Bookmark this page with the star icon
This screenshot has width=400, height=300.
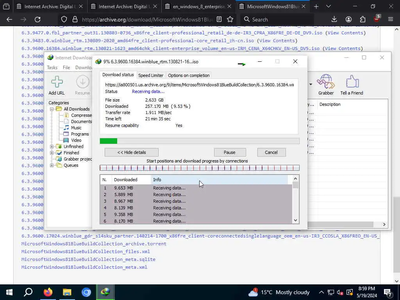[x=230, y=20]
